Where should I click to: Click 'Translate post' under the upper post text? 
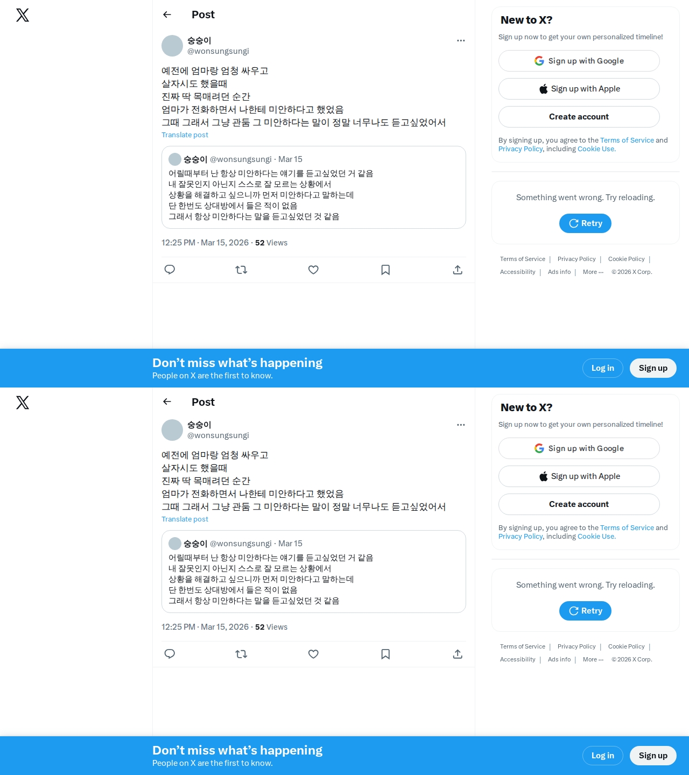185,135
